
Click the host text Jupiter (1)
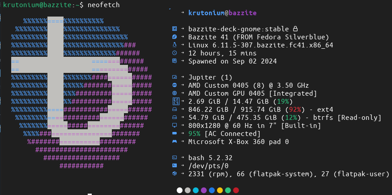point(210,77)
